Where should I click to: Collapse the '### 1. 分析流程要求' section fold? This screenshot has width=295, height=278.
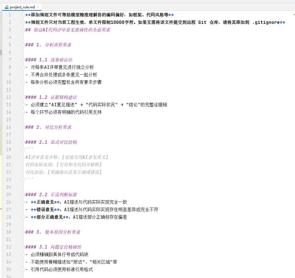pos(23,45)
